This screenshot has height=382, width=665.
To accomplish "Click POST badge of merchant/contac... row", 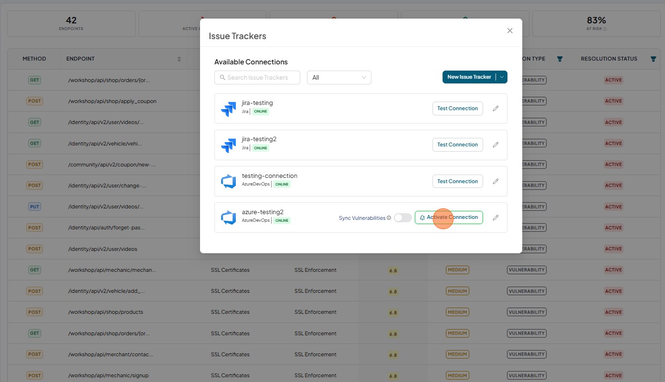I will coord(34,354).
